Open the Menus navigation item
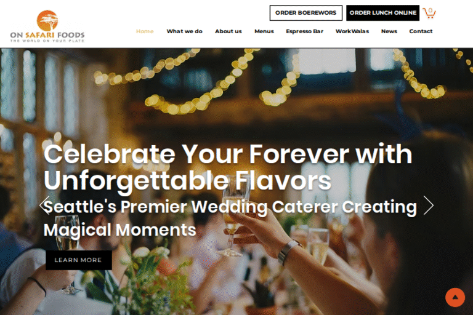This screenshot has height=315, width=473. (264, 31)
